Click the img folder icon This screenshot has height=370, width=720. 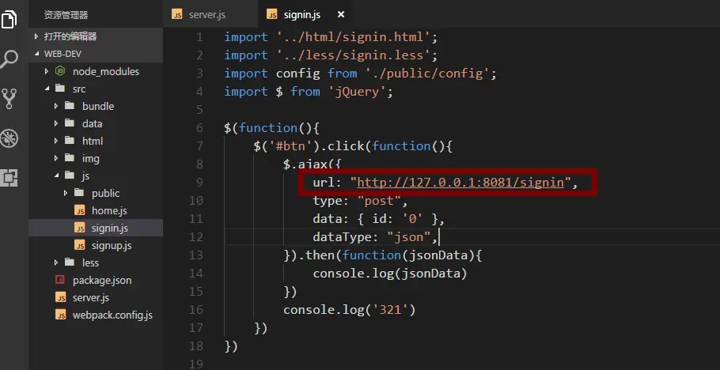pos(70,158)
